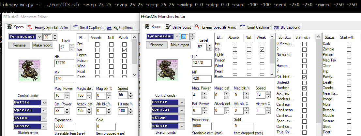Open Small Captions tab in right window

point(255,27)
